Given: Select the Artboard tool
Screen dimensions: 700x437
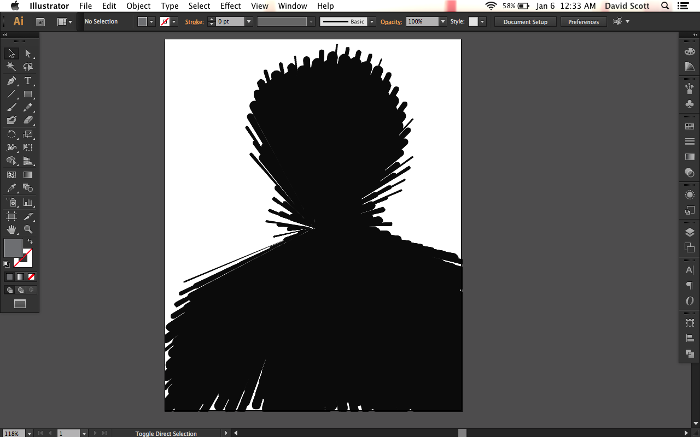Looking at the screenshot, I should (11, 216).
